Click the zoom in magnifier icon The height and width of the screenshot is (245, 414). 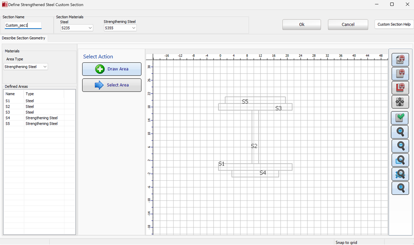[x=400, y=132]
